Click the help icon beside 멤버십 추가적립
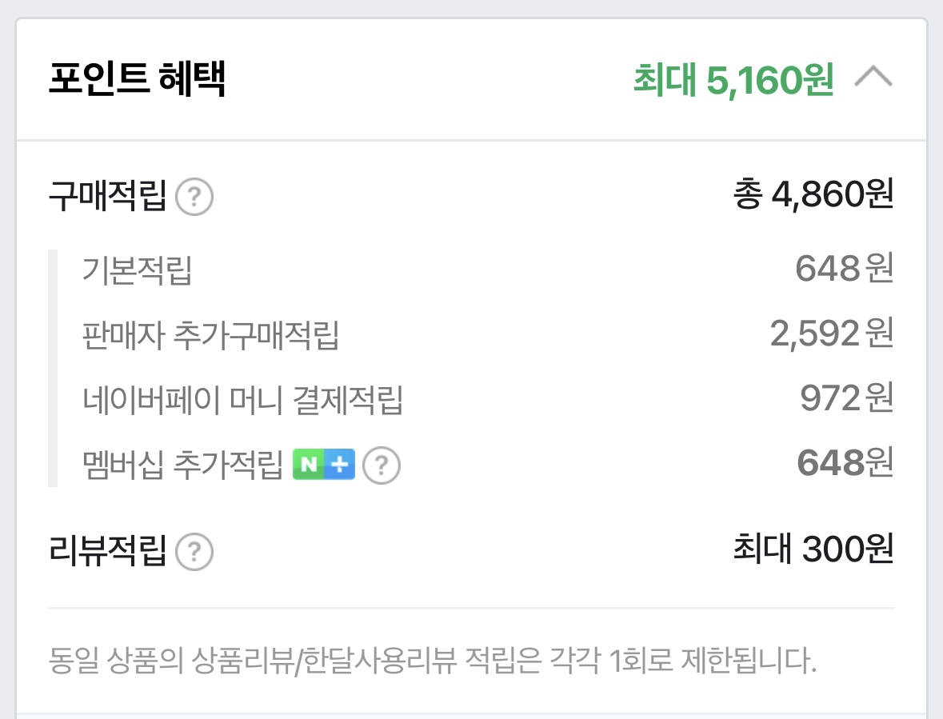943x719 pixels. [382, 464]
